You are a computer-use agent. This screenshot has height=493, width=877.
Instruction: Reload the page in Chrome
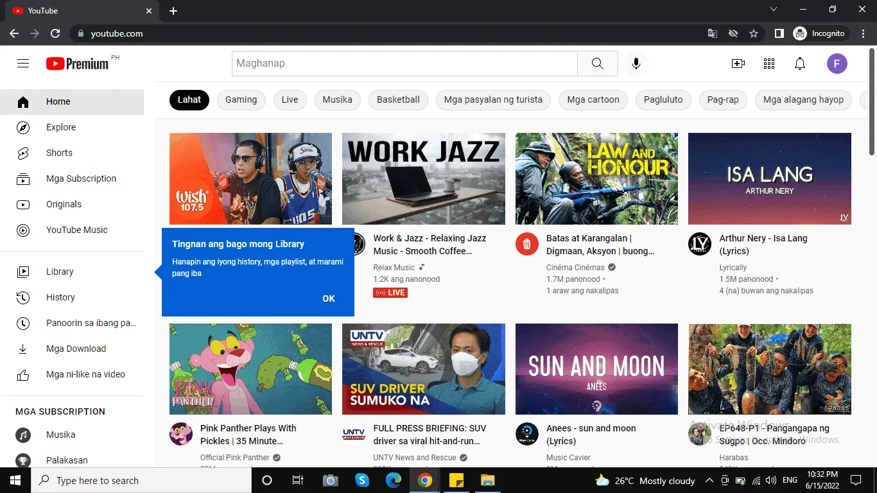click(55, 33)
